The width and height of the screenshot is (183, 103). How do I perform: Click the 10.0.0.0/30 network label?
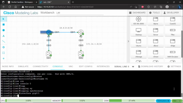click(66, 28)
